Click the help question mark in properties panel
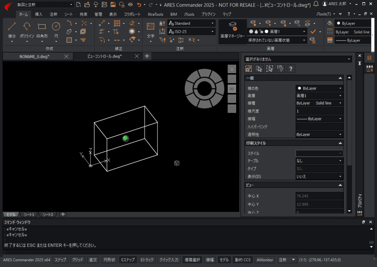Viewport: 377px width, 267px height. tap(290, 68)
